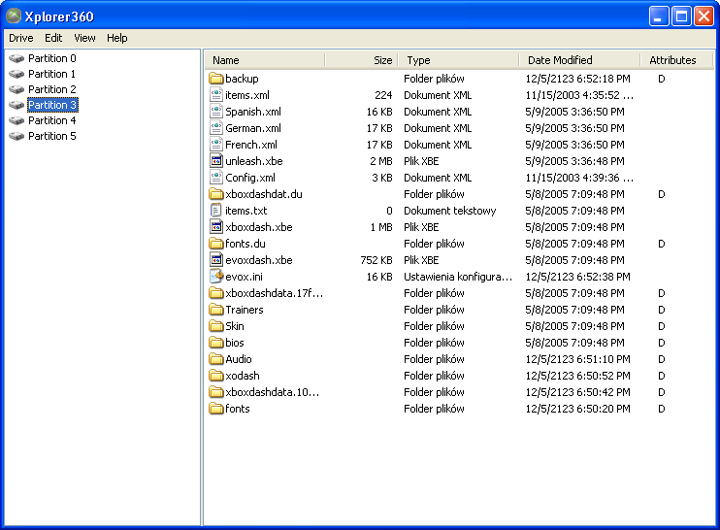
Task: Click the items.xml file icon
Action: pyautogui.click(x=215, y=95)
